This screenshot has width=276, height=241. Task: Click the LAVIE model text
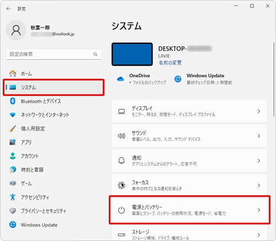164,56
